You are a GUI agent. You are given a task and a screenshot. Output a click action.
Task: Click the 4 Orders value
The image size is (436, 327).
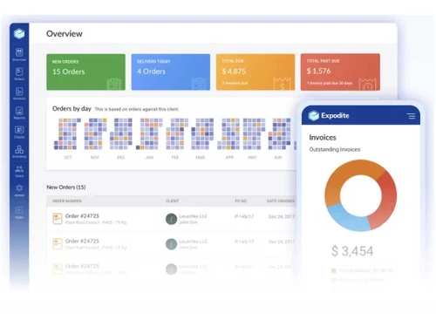point(151,72)
